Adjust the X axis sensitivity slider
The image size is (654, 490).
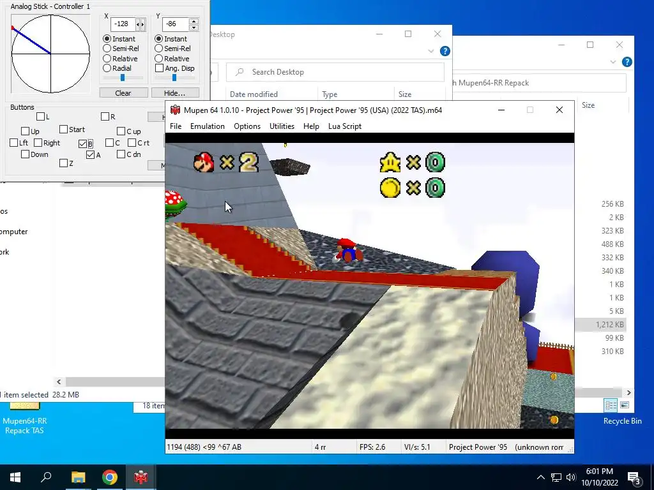123,77
